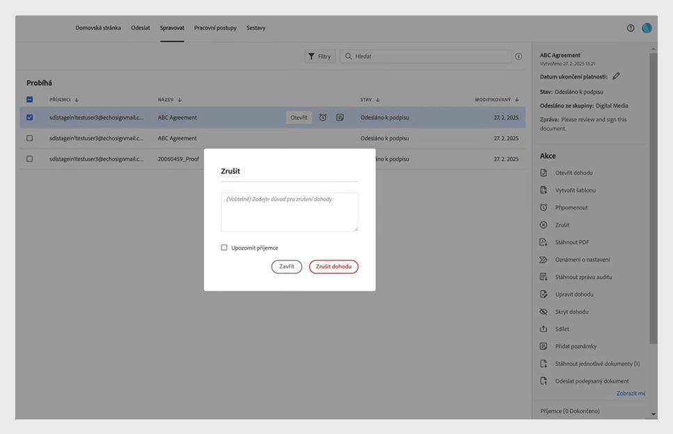Open the user profile avatar
Image resolution: width=673 pixels, height=434 pixels.
coord(647,28)
